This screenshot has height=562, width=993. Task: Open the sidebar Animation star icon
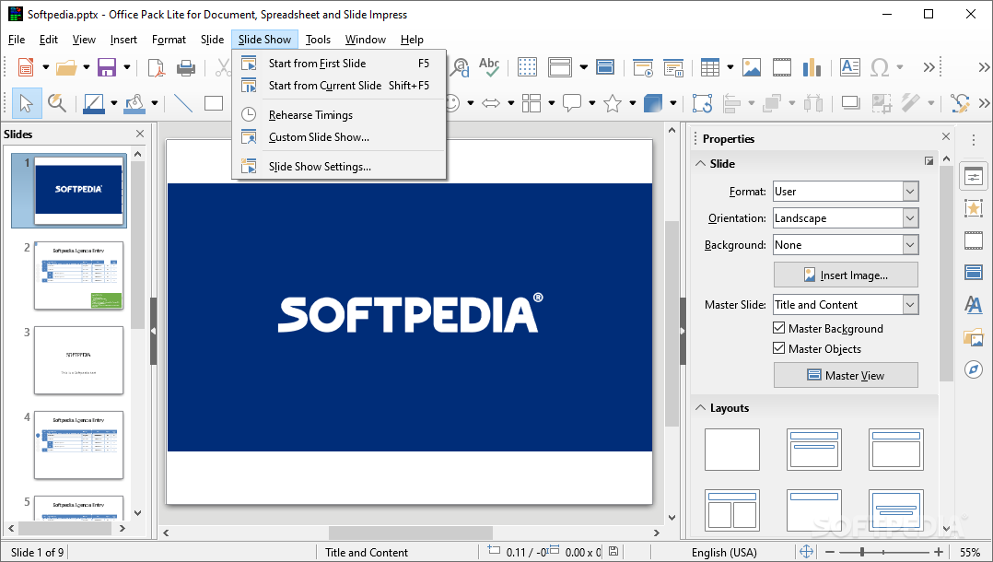pyautogui.click(x=974, y=208)
